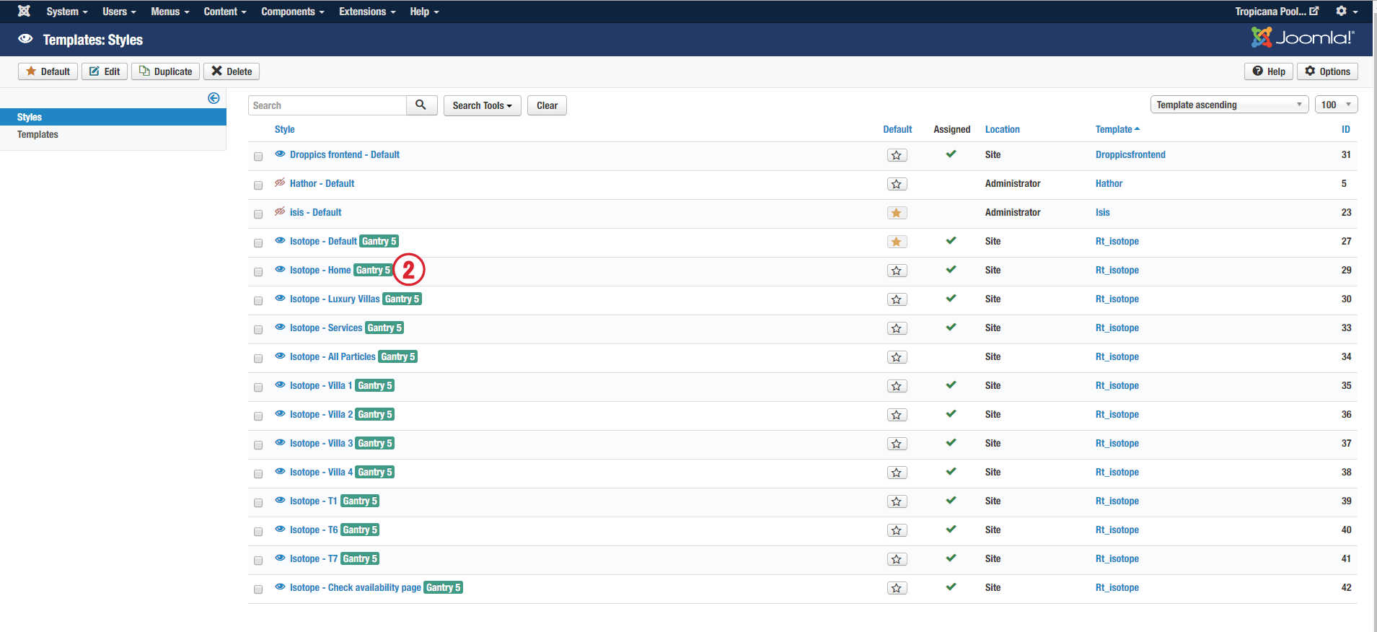Click the Help button in the toolbar
1377x632 pixels.
1269,71
